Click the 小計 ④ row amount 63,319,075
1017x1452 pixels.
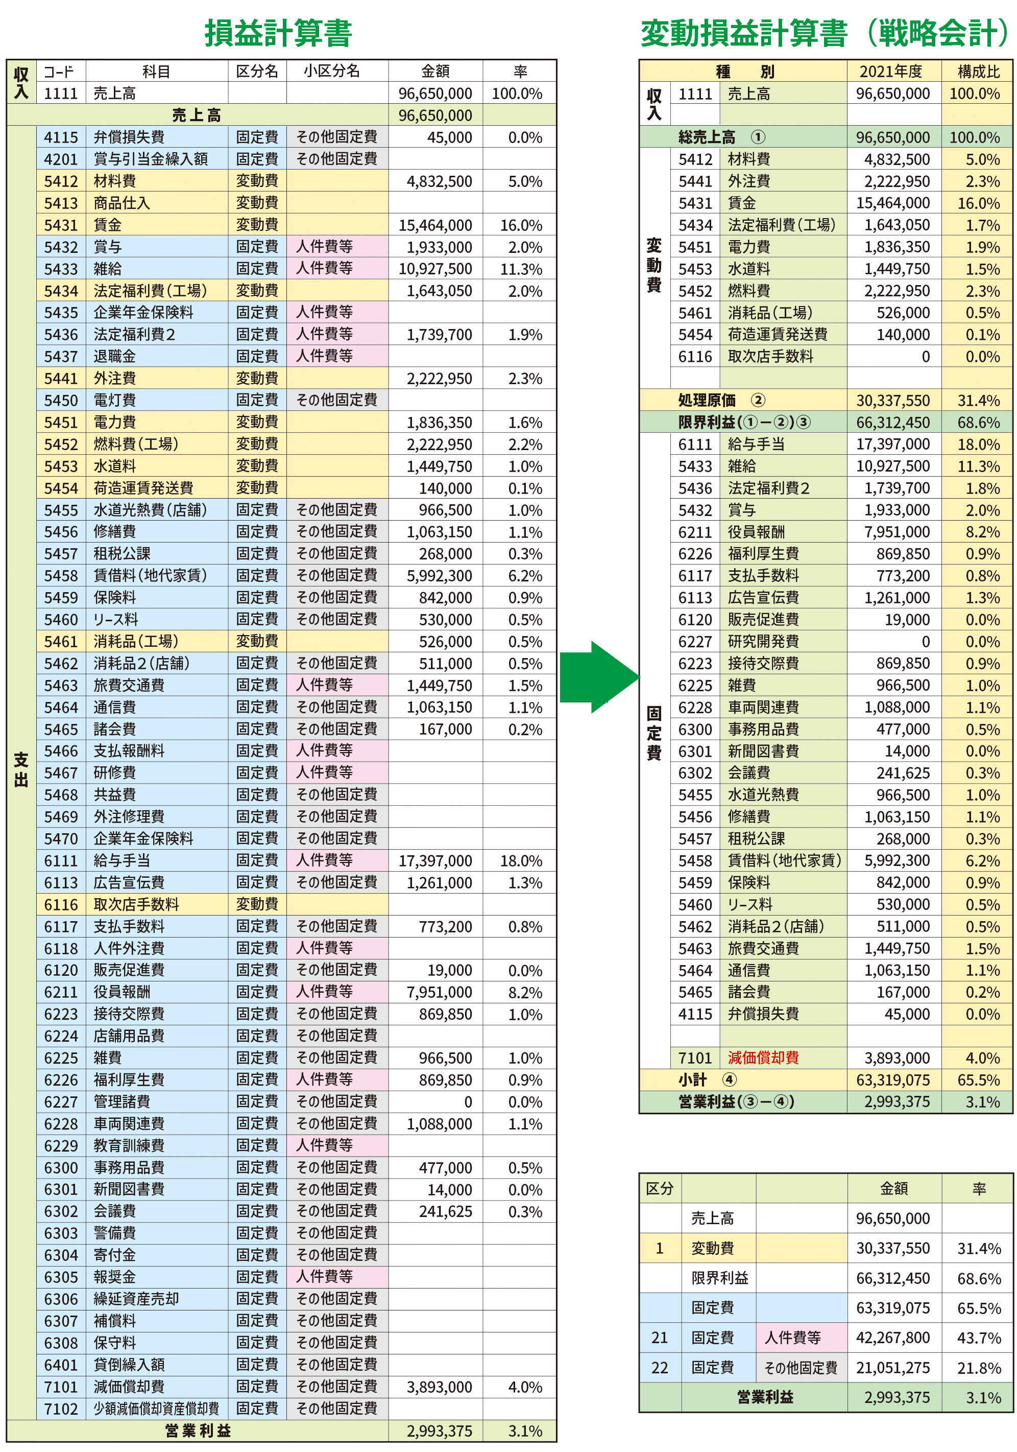coord(892,1080)
